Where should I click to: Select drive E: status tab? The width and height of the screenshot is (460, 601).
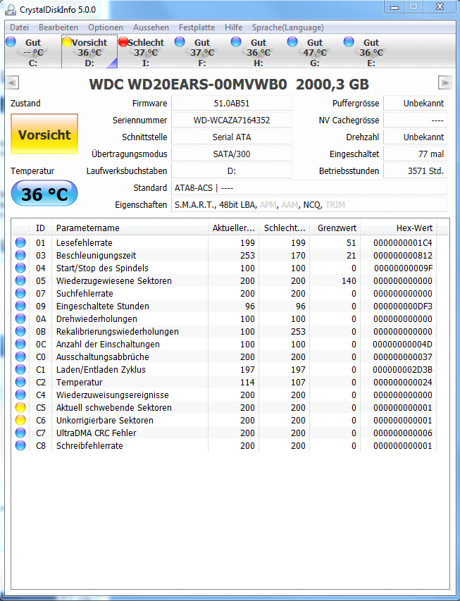click(x=371, y=52)
